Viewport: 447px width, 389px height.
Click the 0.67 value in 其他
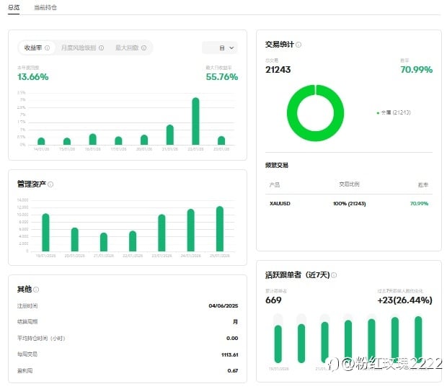[233, 371]
